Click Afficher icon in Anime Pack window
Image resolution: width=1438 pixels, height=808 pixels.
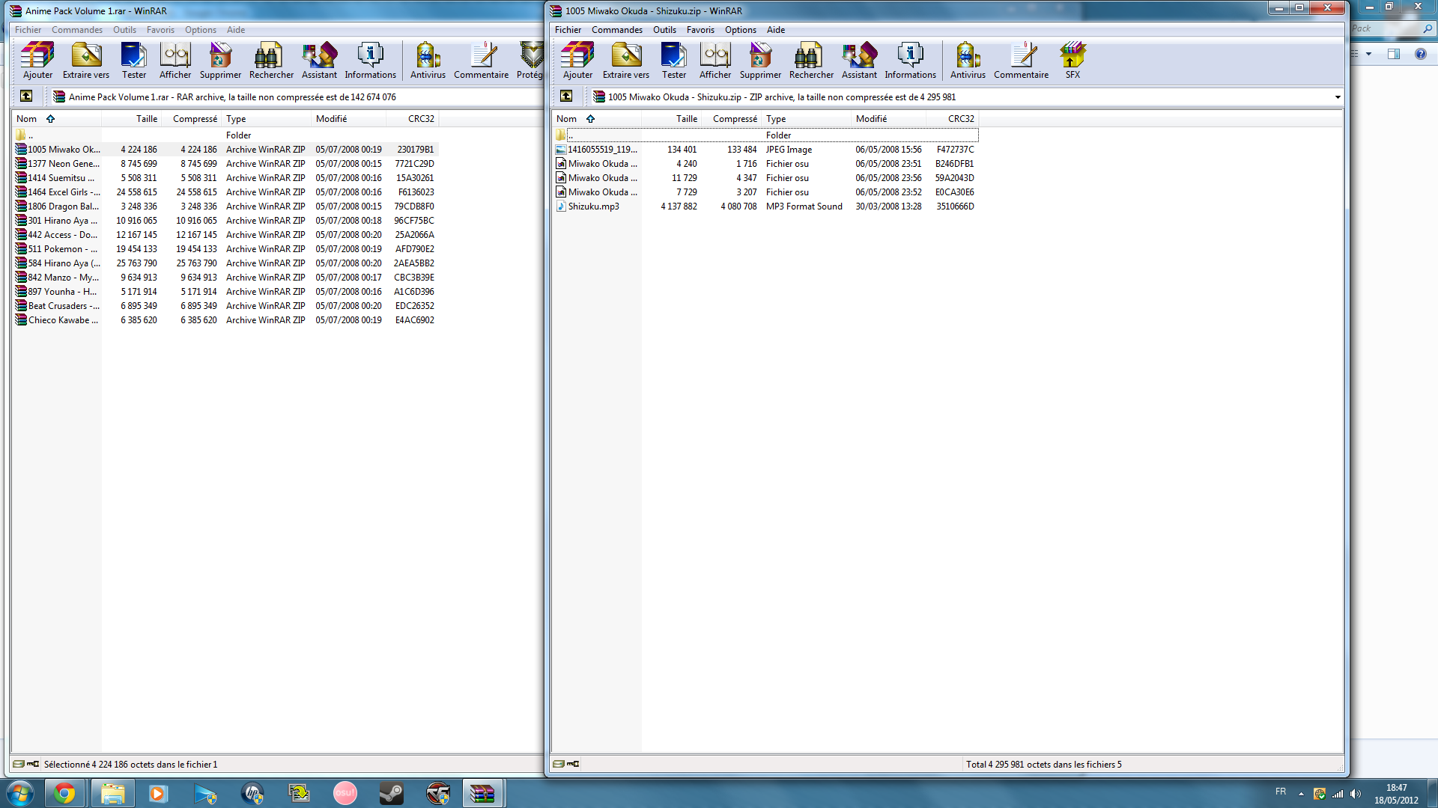point(175,60)
